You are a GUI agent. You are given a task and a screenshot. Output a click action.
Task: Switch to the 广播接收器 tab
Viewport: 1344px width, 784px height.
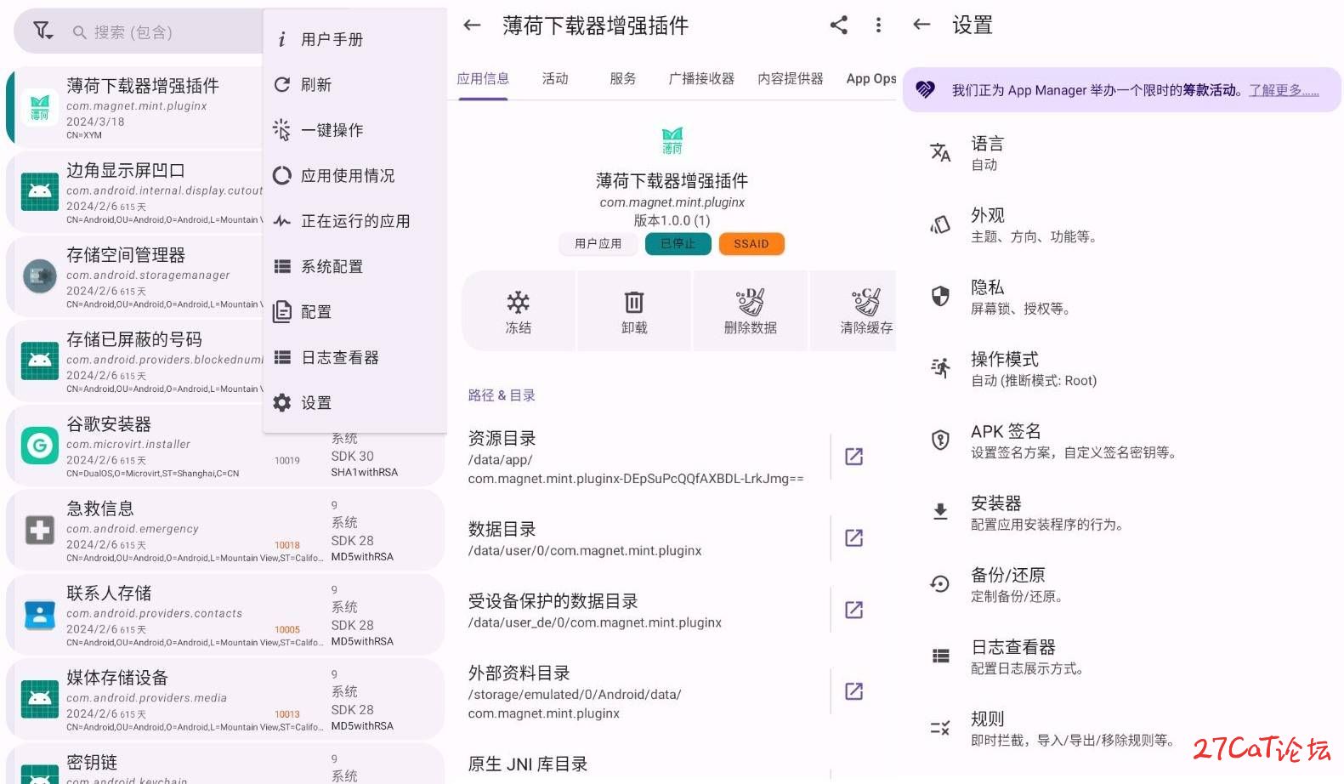point(701,79)
